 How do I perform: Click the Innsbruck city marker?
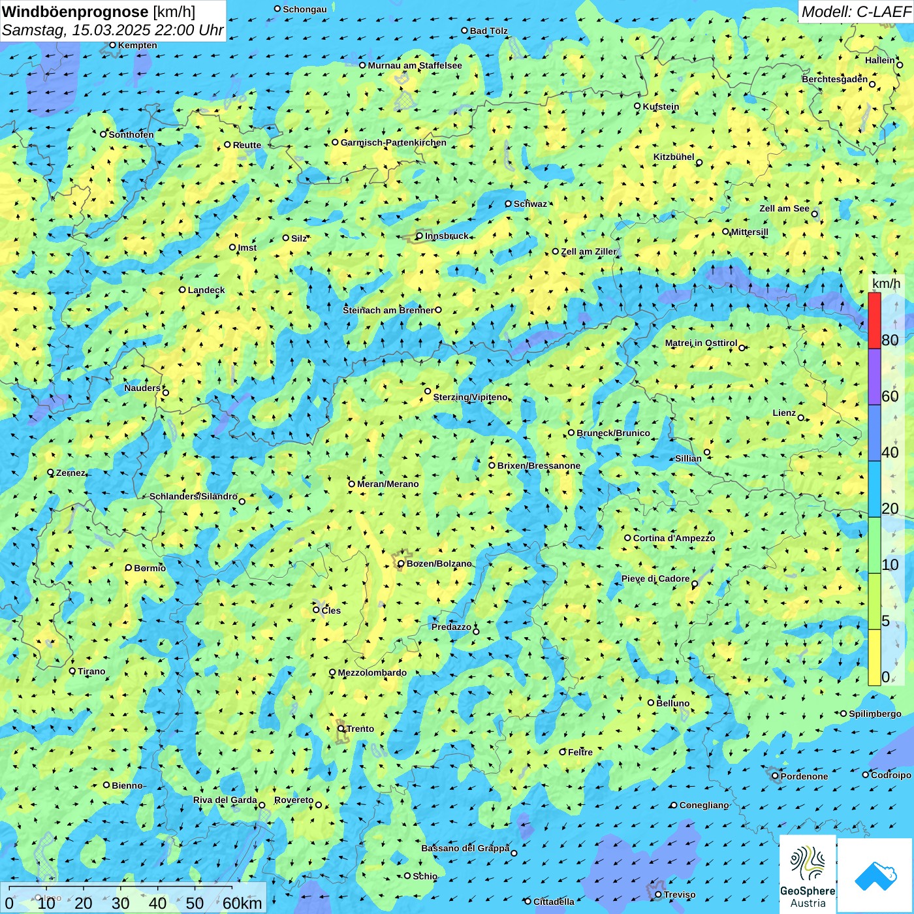420,236
